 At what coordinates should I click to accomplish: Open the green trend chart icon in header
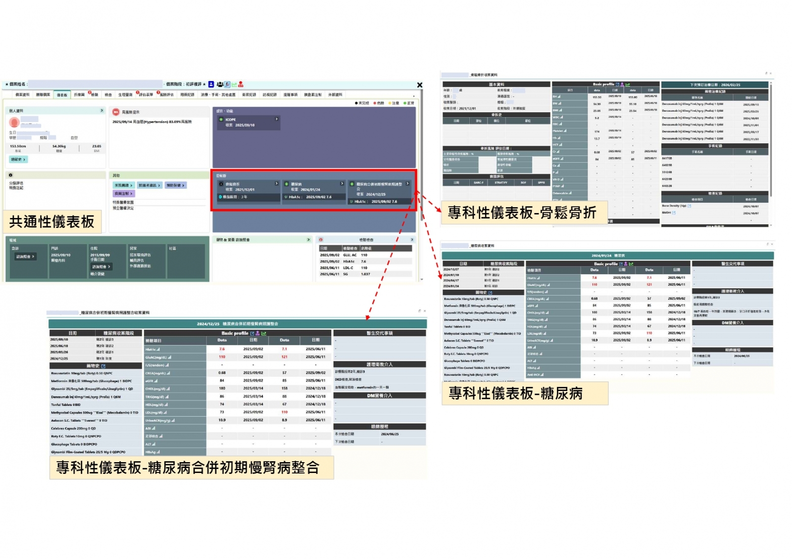(x=234, y=85)
